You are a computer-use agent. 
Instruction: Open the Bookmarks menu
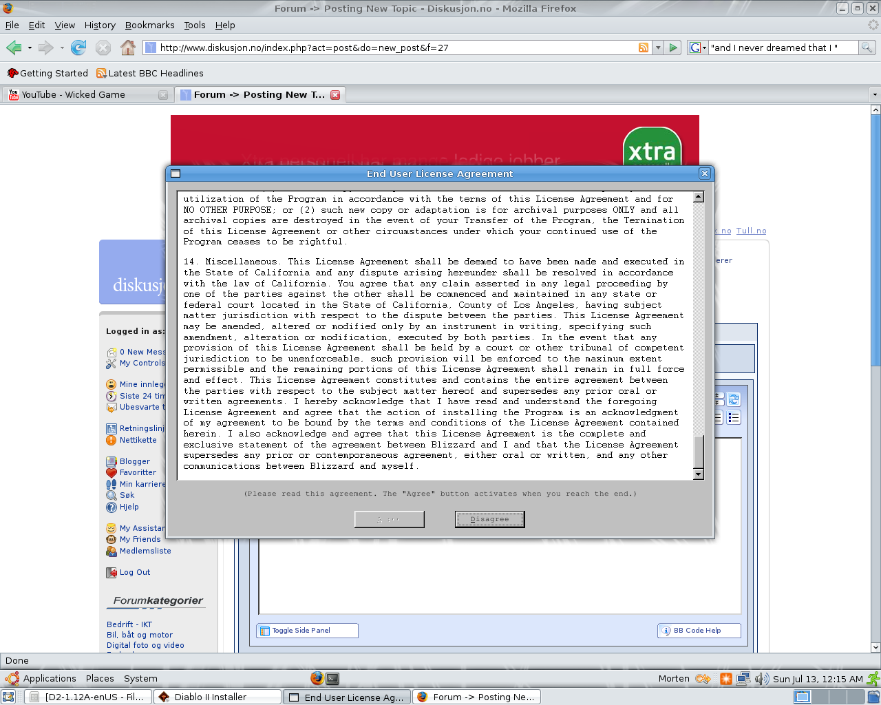coord(150,25)
